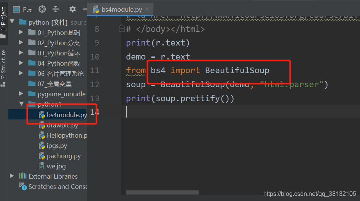The height and width of the screenshot is (201, 360).
Task: Toggle the Structure side tool window
Action: click(3, 64)
